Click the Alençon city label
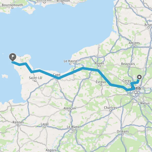 (x=70, y=108)
